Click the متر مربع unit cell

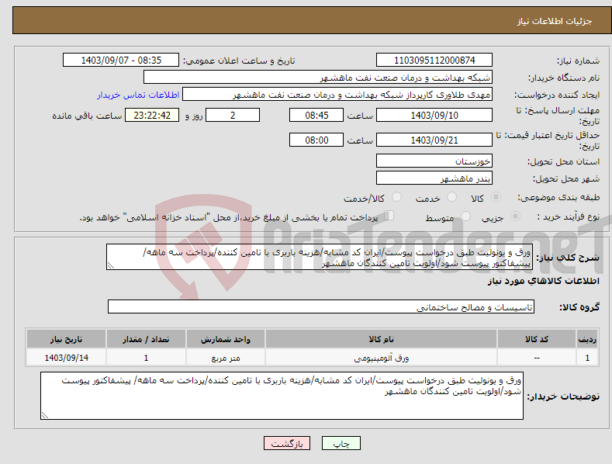(226, 358)
